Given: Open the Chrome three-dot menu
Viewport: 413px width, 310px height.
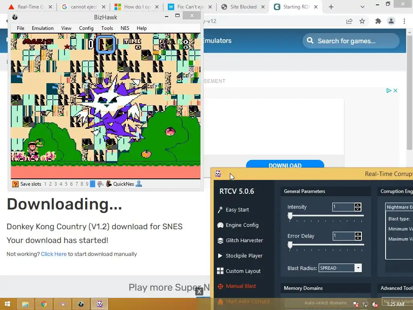Looking at the screenshot, I should click(x=404, y=21).
